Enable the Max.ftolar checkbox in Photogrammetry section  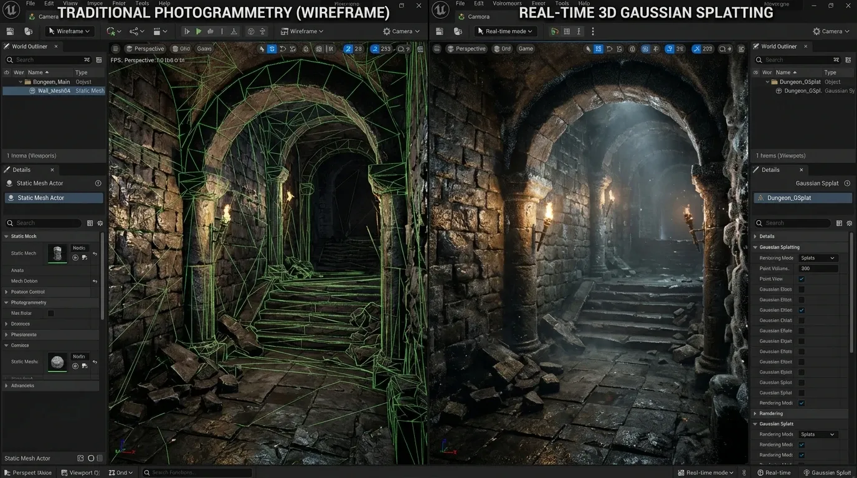coord(51,313)
